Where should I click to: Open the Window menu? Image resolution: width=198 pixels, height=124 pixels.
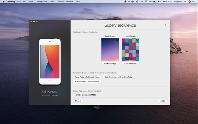point(70,1)
